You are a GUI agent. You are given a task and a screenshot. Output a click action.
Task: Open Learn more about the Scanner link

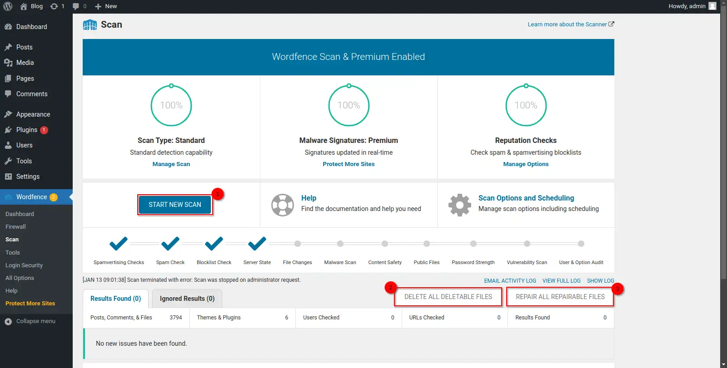(x=570, y=25)
